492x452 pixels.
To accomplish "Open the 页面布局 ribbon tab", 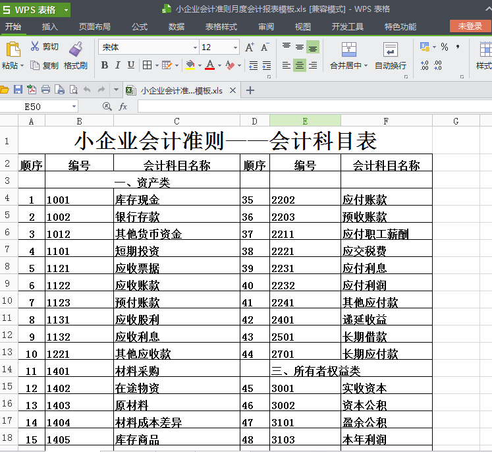I will [94, 26].
